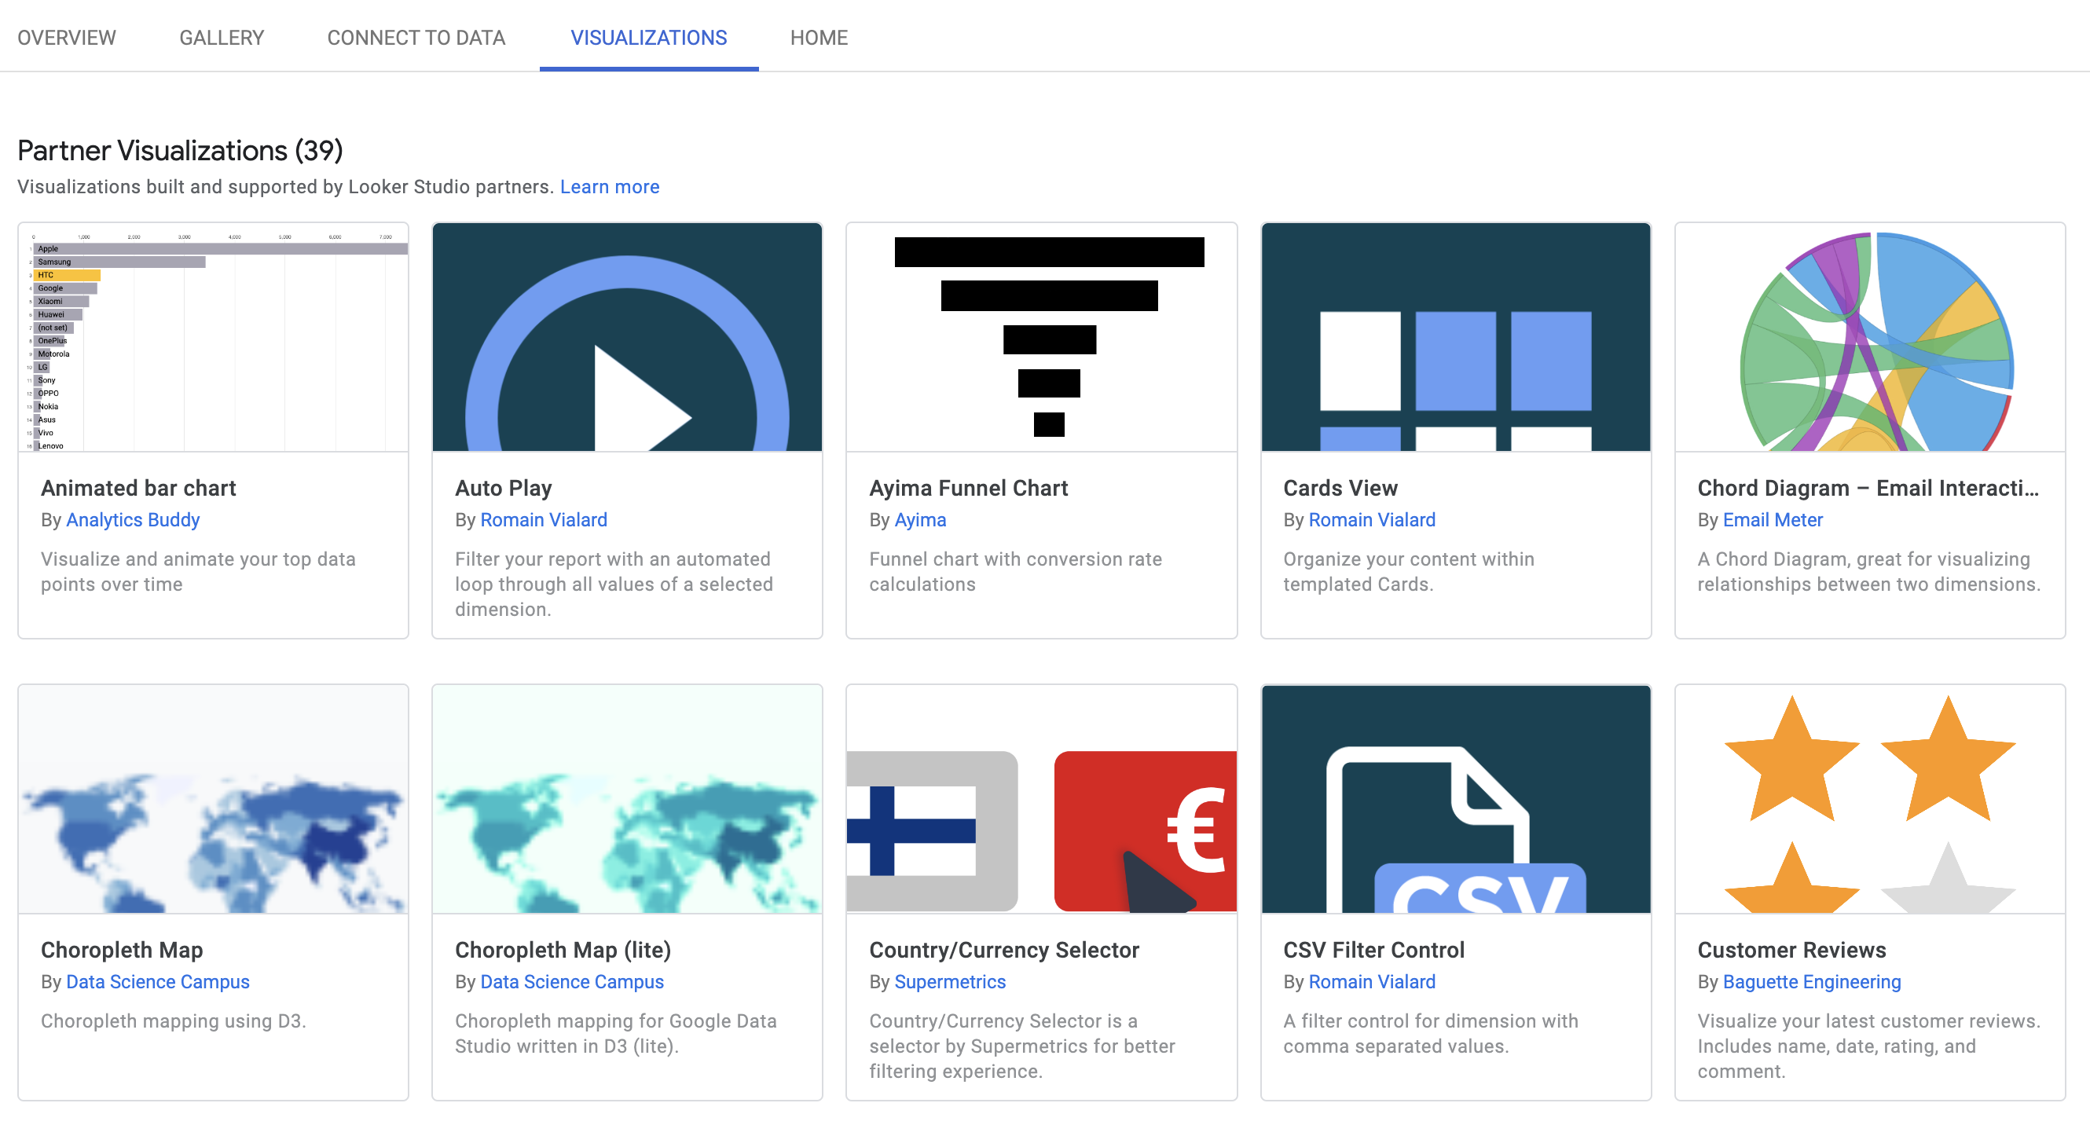Go to Connect to Data tab

[416, 37]
